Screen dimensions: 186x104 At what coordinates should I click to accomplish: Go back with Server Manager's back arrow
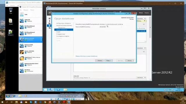[x=50, y=13]
